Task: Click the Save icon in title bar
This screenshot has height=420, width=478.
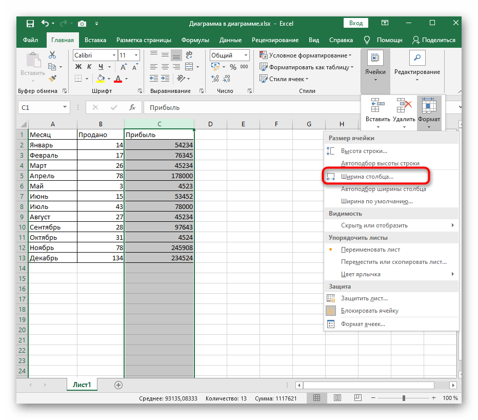Action: coord(30,24)
